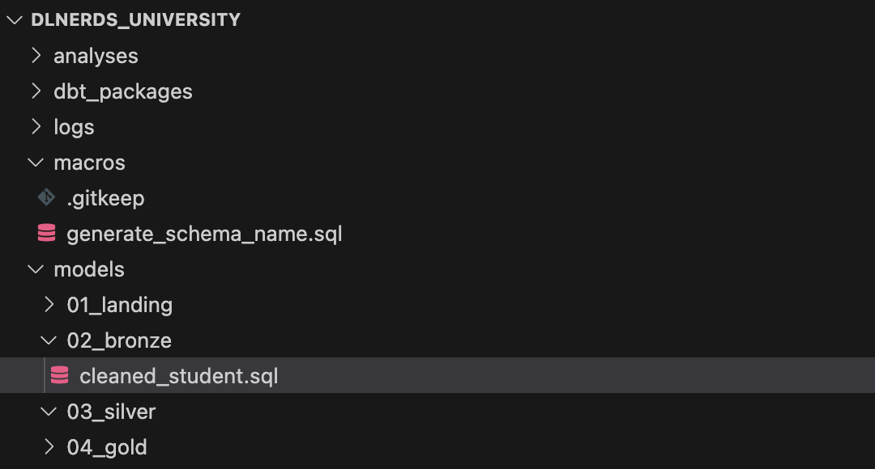Screen dimensions: 875x469
Task: Expand the logs folder
Action: tap(36, 126)
